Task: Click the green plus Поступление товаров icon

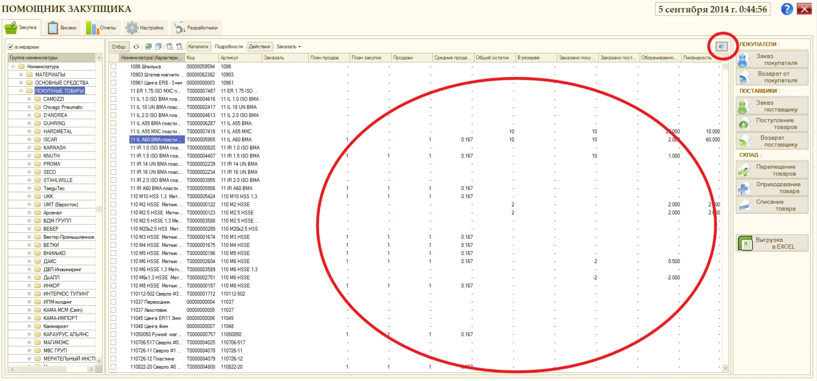Action: 744,124
